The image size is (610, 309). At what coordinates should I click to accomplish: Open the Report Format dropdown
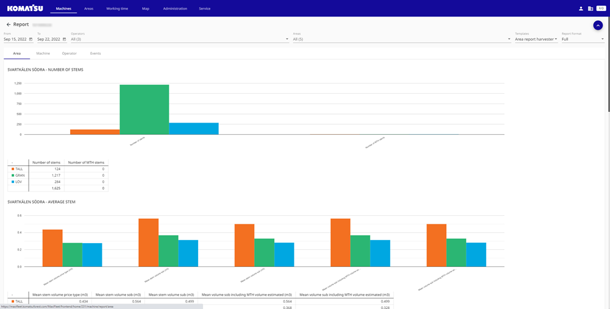[602, 39]
